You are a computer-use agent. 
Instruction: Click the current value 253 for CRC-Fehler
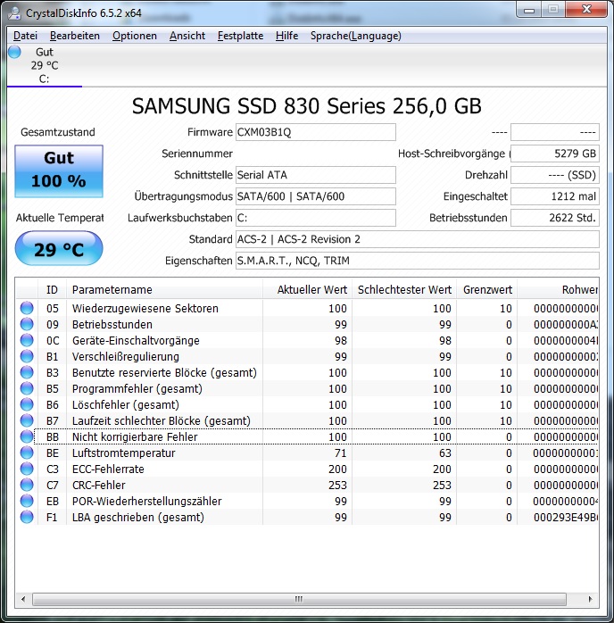337,486
